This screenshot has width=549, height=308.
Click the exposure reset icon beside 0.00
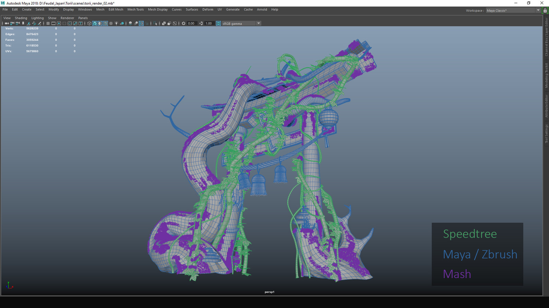[184, 23]
